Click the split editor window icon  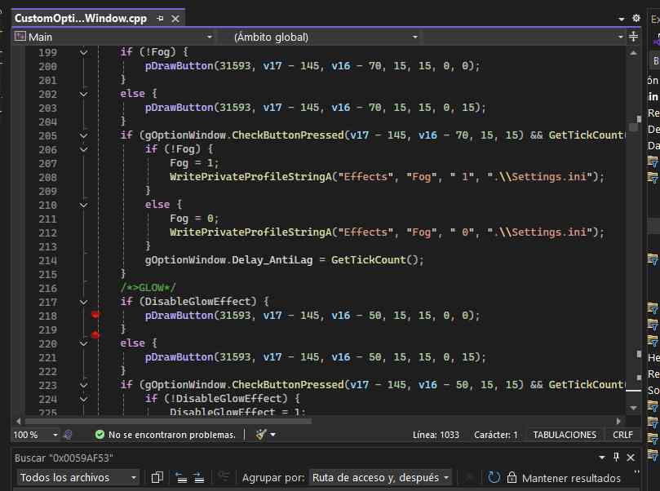(633, 37)
